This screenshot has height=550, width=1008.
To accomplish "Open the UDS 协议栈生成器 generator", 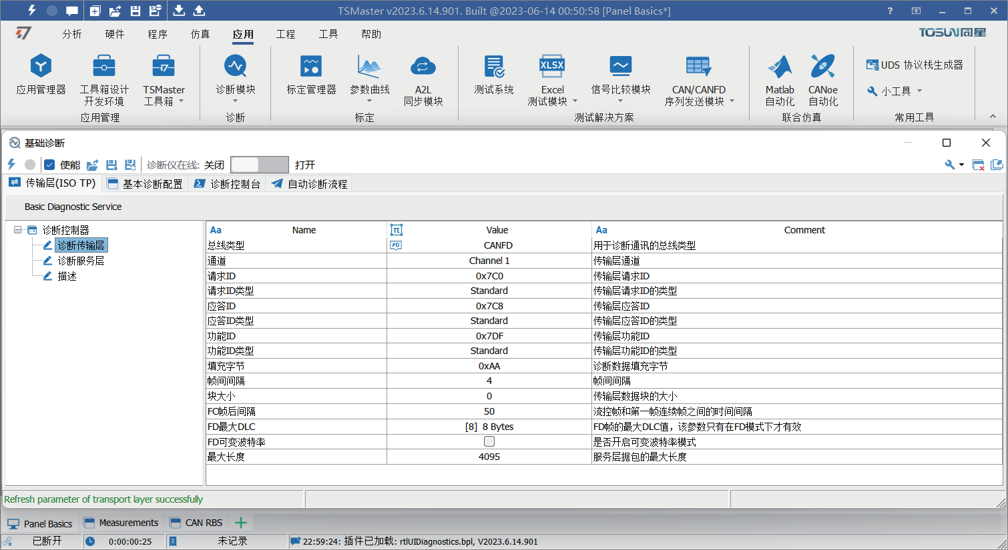I will tap(914, 65).
